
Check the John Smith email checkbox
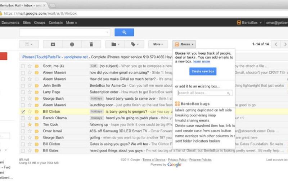coord(23,86)
